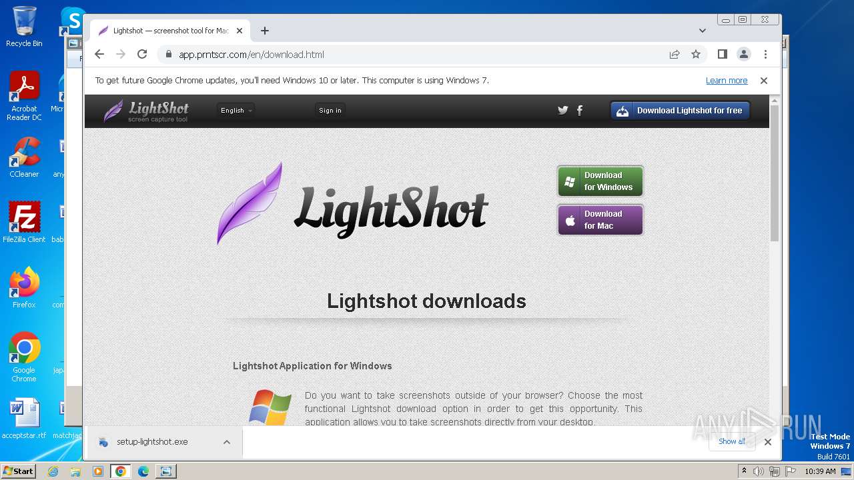Click the taskbar clock 10:39 AM
Image resolution: width=854 pixels, height=480 pixels.
pos(820,471)
